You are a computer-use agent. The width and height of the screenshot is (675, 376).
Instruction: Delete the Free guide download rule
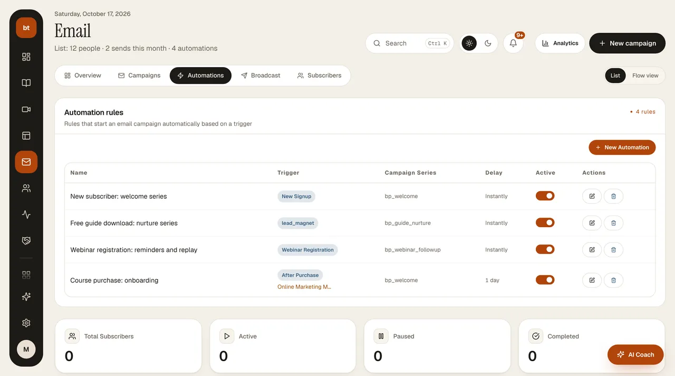click(x=613, y=223)
